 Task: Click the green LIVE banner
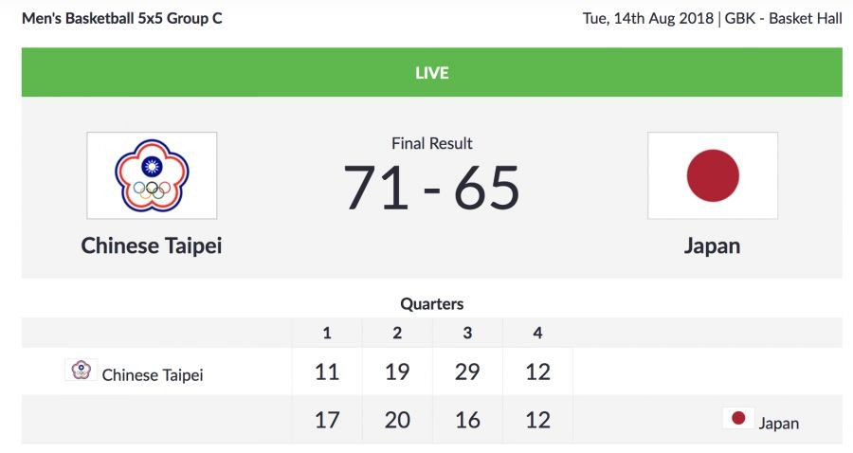click(x=431, y=73)
